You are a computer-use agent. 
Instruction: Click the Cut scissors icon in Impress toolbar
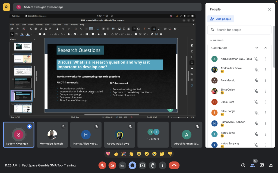tap(41, 29)
